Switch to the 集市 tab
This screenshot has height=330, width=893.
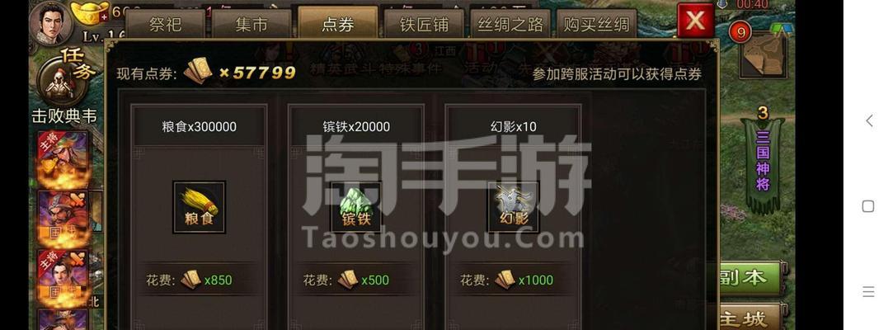click(x=251, y=25)
